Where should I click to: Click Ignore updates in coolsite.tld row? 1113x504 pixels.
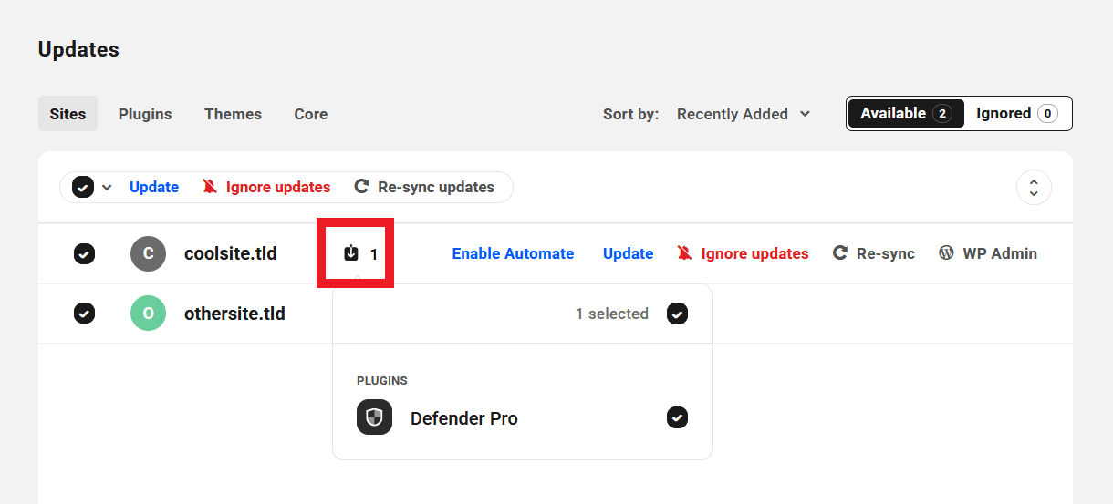(x=743, y=253)
